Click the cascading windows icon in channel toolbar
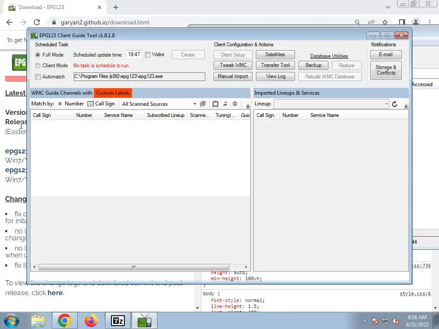 203,104
